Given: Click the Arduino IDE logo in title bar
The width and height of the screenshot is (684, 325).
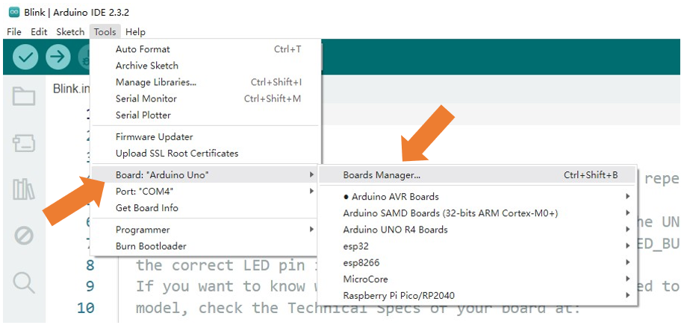Looking at the screenshot, I should click(x=14, y=12).
